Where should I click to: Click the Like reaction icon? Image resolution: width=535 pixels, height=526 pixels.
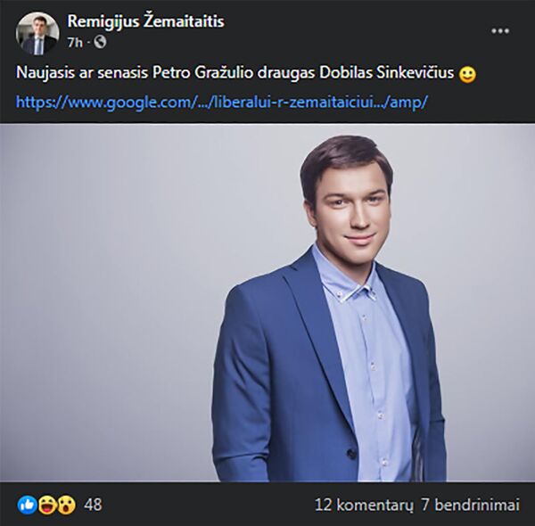click(28, 505)
